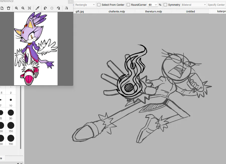Click the brush size panel scrollbar
Screen dimensions: 226x164
pos(21,117)
